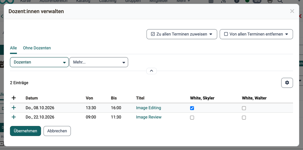Check White, Skyler for Image Review
The image size is (303, 150).
pyautogui.click(x=192, y=118)
